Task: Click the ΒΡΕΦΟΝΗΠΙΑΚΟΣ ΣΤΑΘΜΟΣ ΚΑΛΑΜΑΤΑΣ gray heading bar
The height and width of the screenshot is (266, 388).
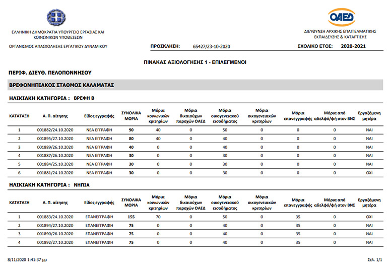Action: click(195, 85)
